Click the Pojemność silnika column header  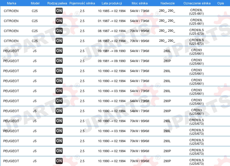coord(82,3)
